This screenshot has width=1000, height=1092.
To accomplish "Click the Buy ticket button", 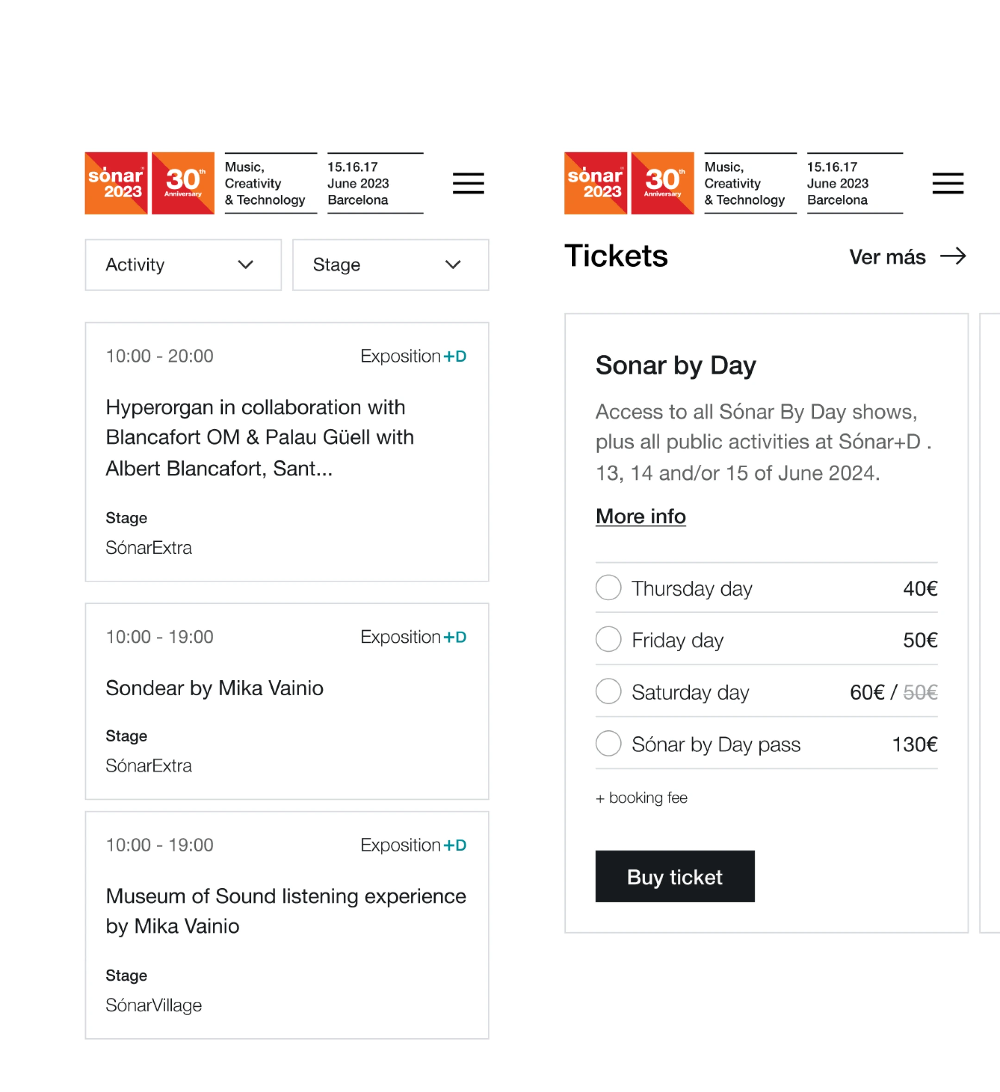I will [x=675, y=876].
